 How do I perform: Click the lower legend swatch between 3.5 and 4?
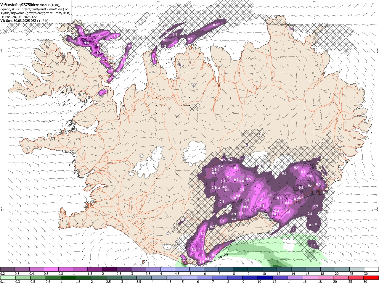144,278
